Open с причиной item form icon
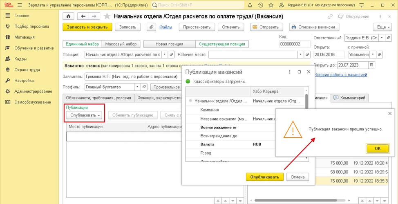Image resolution: width=398 pixels, height=204 pixels. [x=380, y=54]
